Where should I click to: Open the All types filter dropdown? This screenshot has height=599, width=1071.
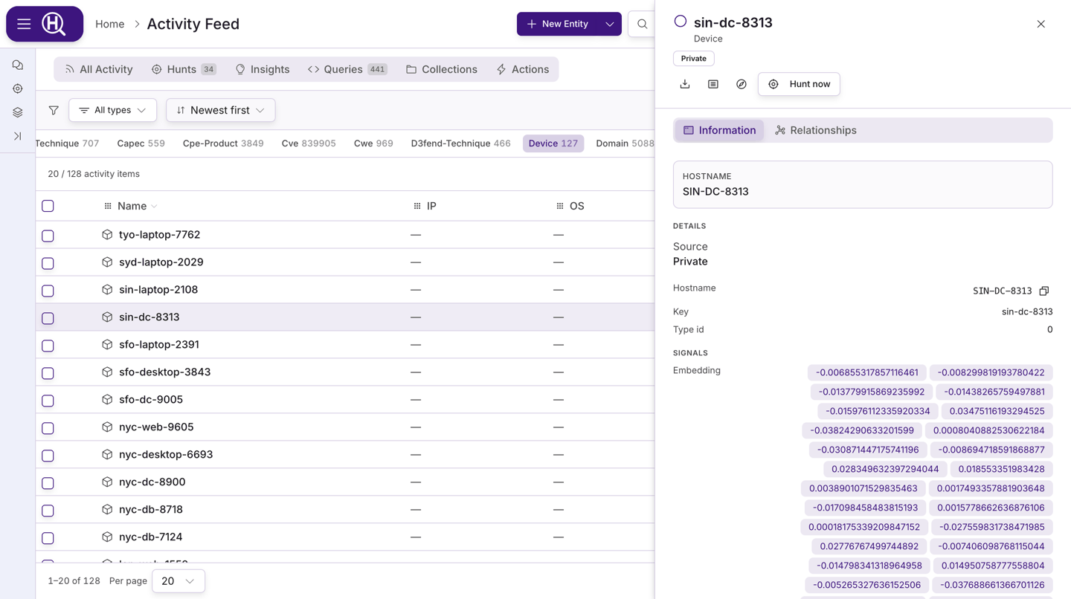pos(113,110)
